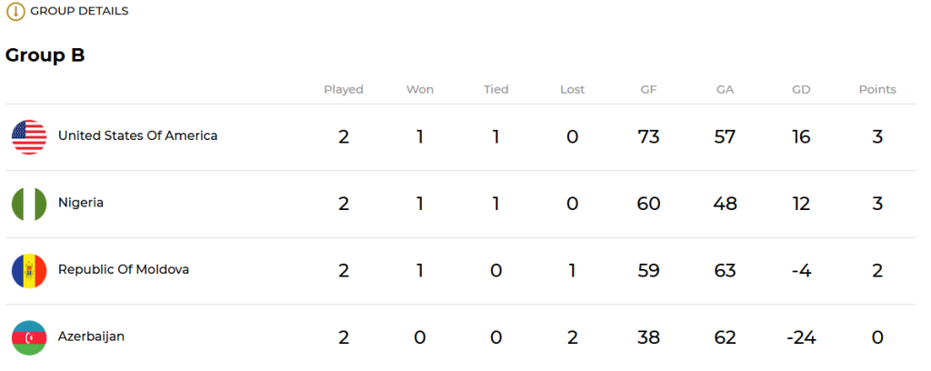Sort by the GA column header
Viewport: 931px width, 371px height.
pyautogui.click(x=725, y=90)
